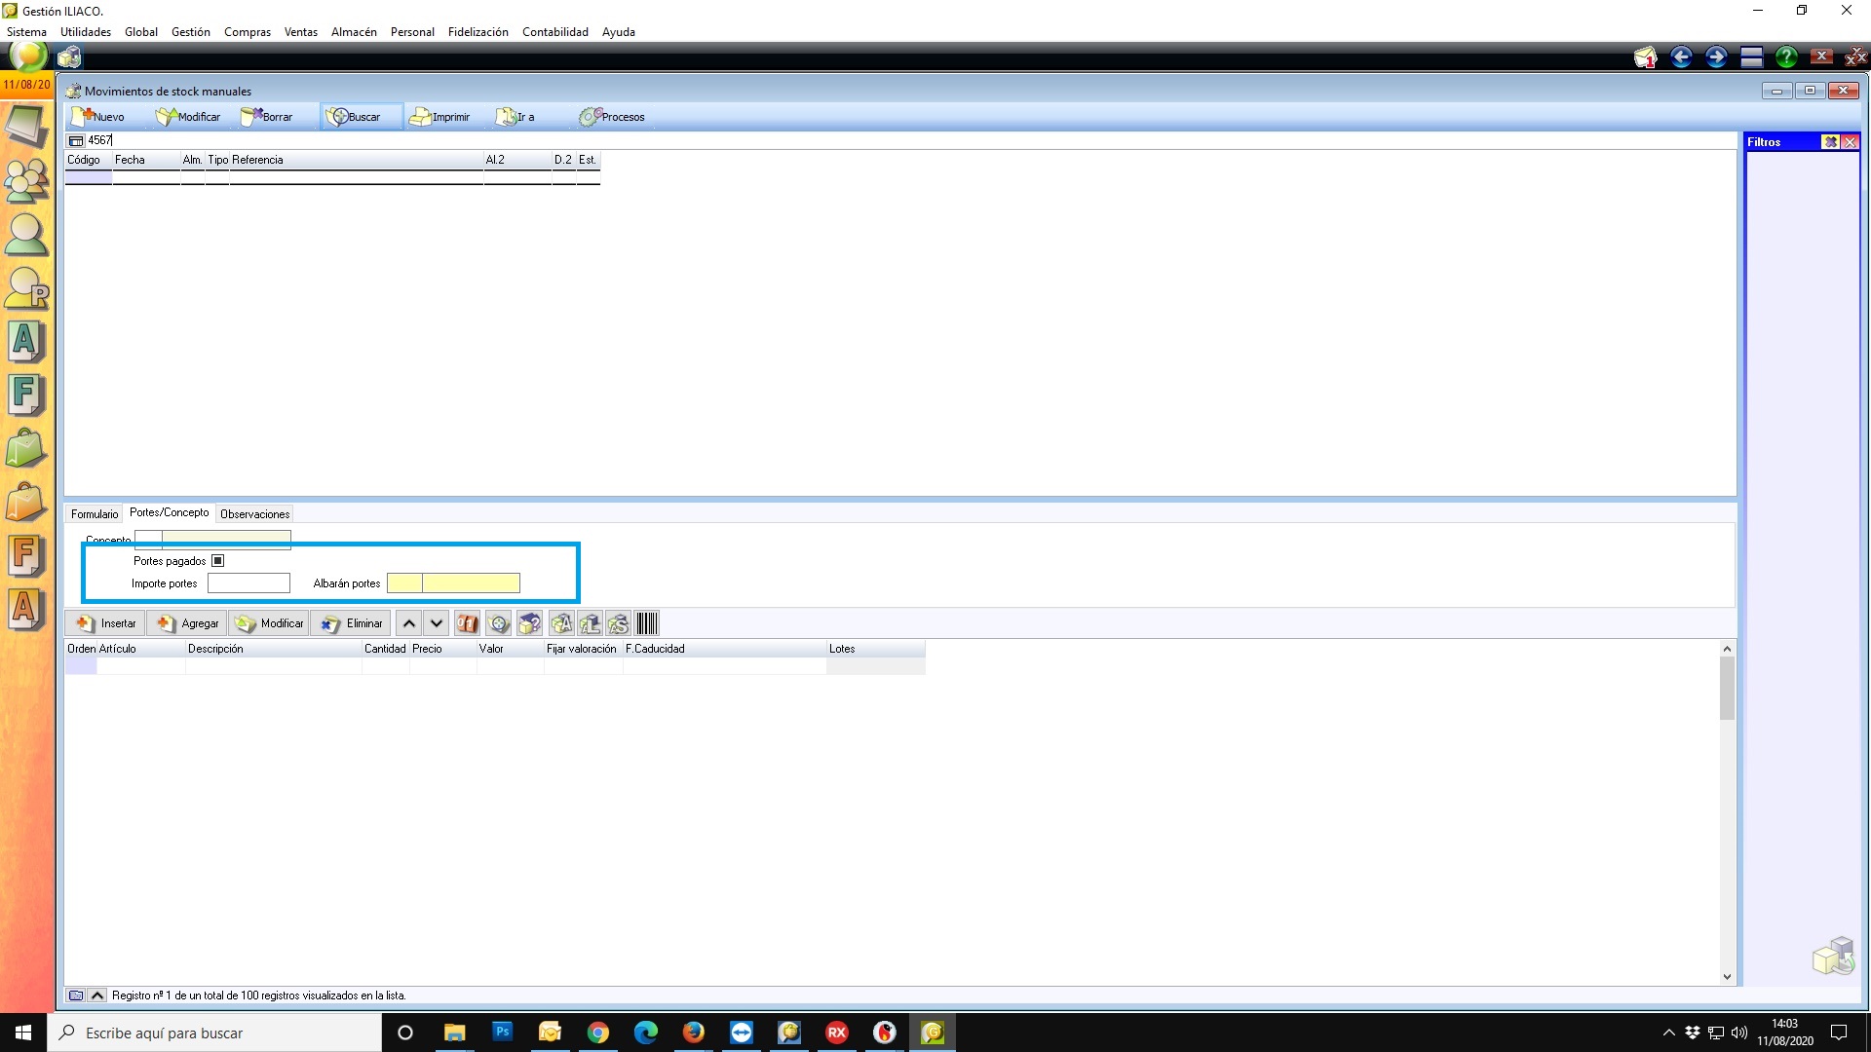
Task: Click the Referencia column header
Action: (357, 160)
